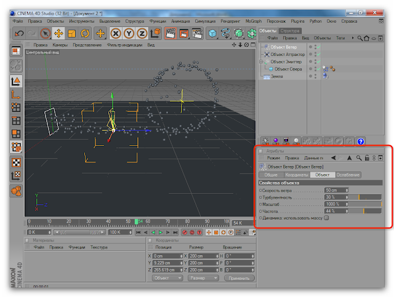Jump to the animation end
This screenshot has height=297, width=394.
click(x=175, y=232)
